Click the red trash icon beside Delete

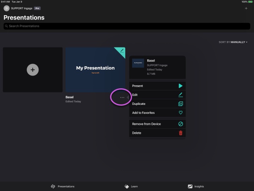click(x=181, y=133)
